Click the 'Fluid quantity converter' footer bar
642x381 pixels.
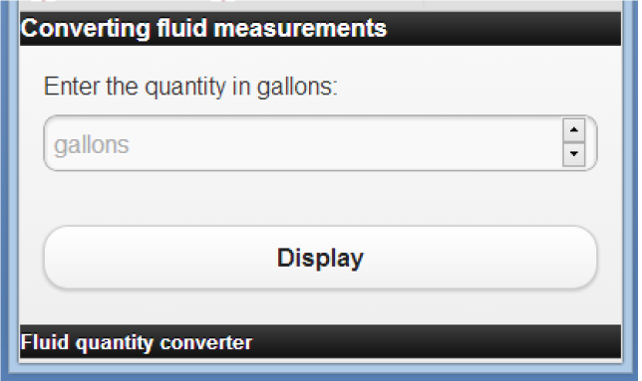(320, 342)
